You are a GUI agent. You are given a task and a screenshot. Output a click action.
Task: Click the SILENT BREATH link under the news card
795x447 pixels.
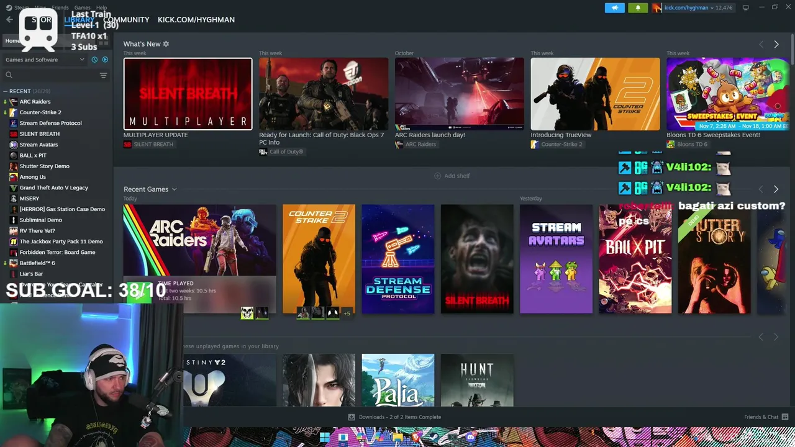tap(149, 145)
